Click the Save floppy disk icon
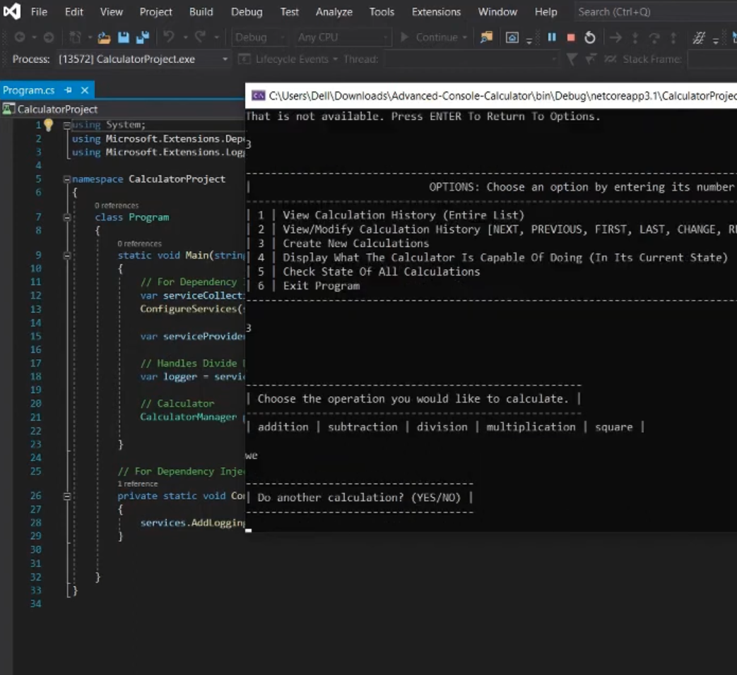Screen dimensions: 737x675 123,37
